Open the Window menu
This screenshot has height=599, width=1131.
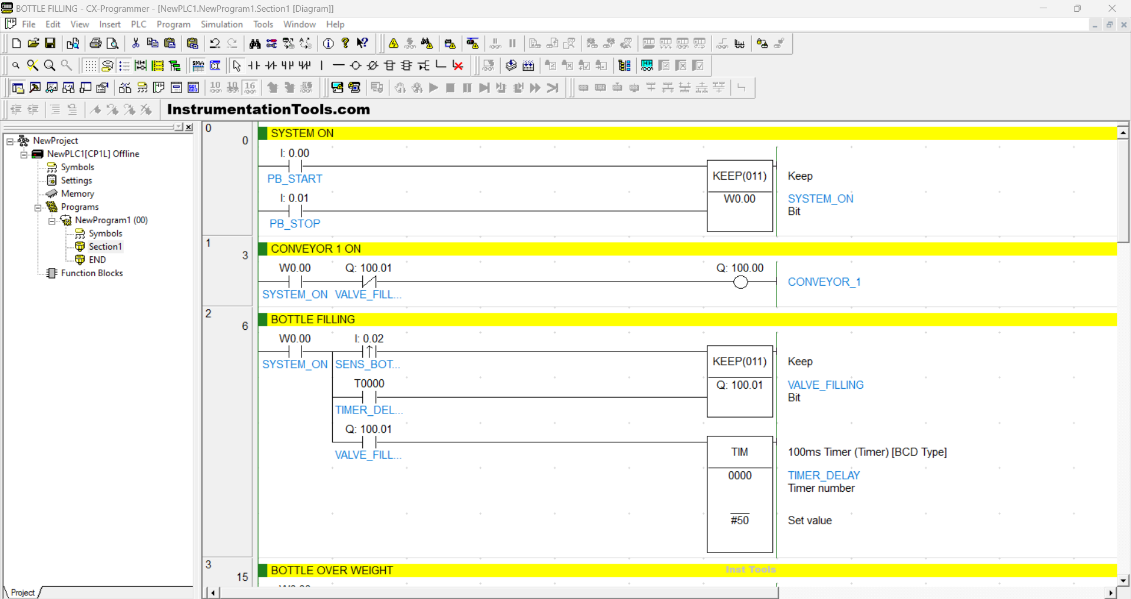pos(299,24)
